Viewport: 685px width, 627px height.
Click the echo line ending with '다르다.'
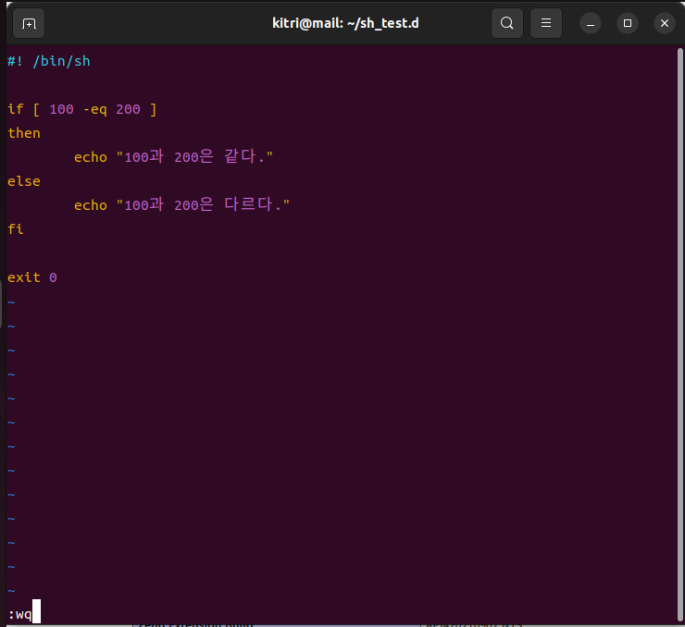[181, 204]
